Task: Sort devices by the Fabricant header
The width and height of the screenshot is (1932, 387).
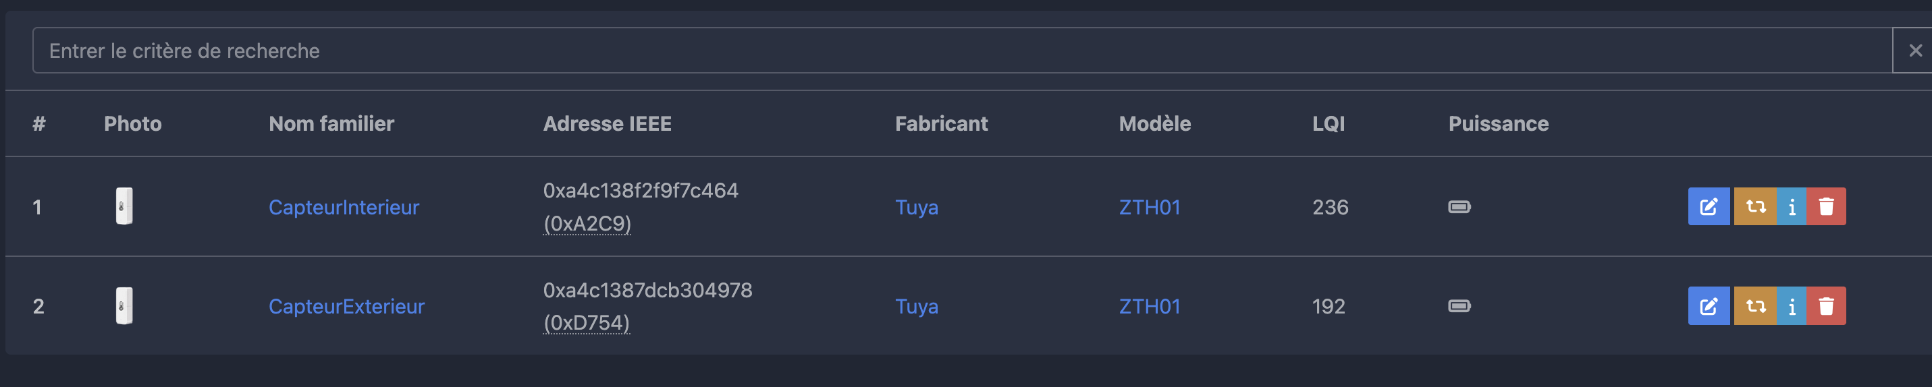Action: [x=941, y=123]
